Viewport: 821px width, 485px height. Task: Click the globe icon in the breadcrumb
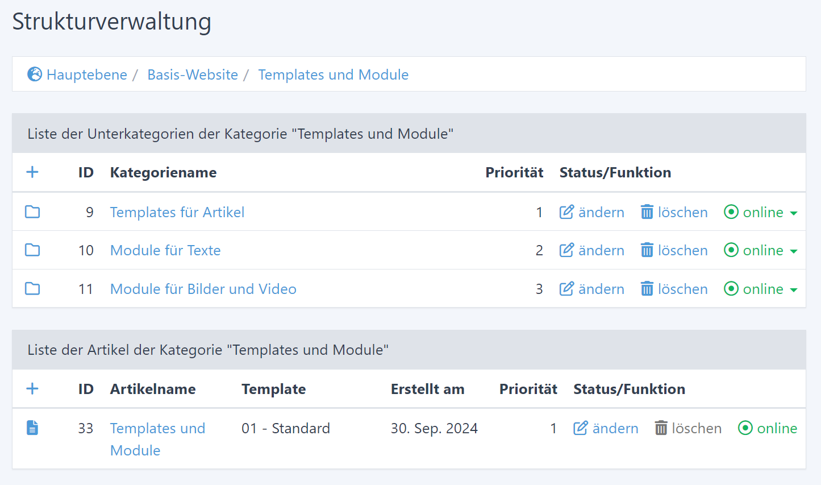point(35,74)
